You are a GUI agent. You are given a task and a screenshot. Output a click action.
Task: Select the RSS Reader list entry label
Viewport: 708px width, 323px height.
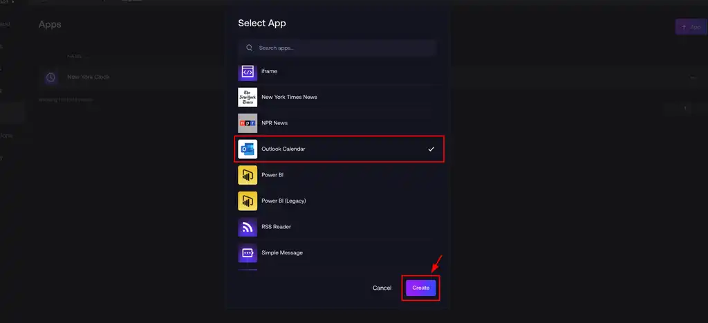point(276,227)
